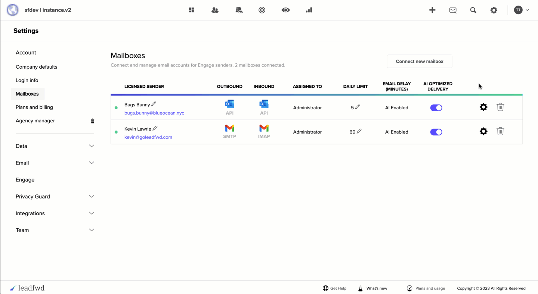Screen dimensions: 538x294
Task: Open the bar chart reports icon
Action: [x=309, y=10]
